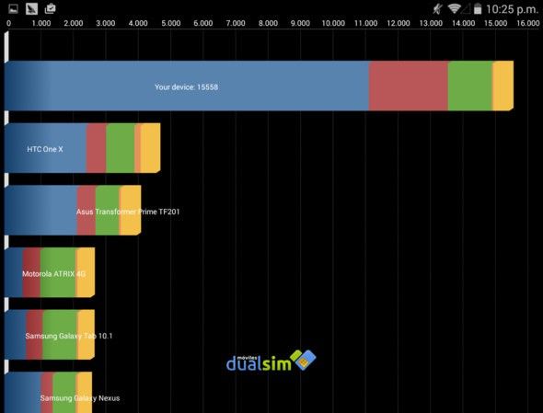
Task: Tap the 10.000 axis tick label
Action: [333, 23]
